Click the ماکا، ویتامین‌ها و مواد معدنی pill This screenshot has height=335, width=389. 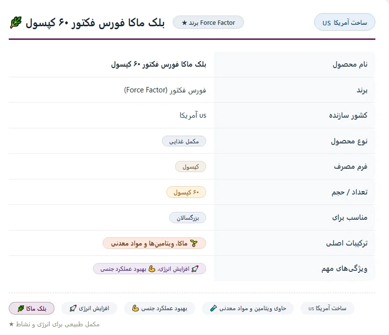click(x=154, y=244)
